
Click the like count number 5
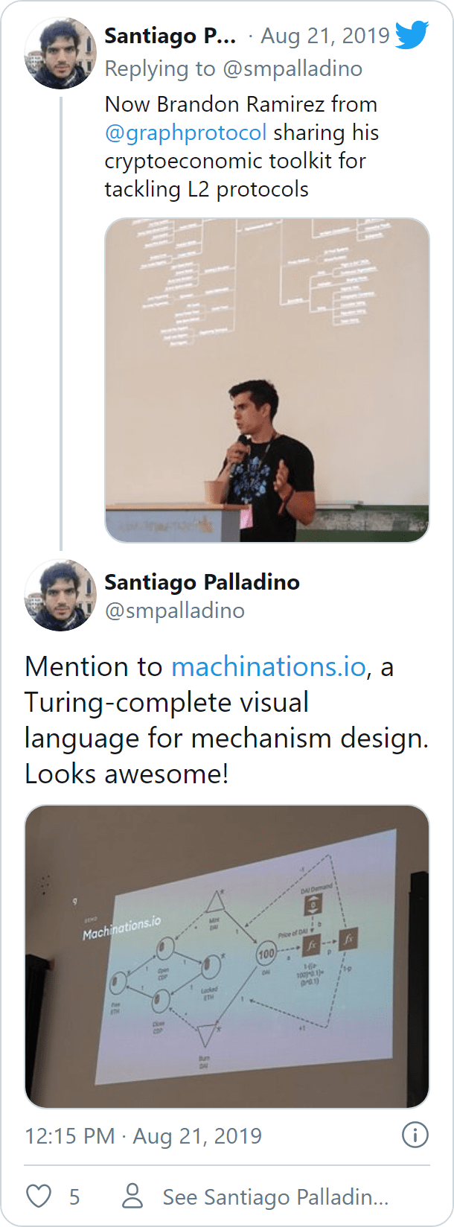(x=74, y=1196)
